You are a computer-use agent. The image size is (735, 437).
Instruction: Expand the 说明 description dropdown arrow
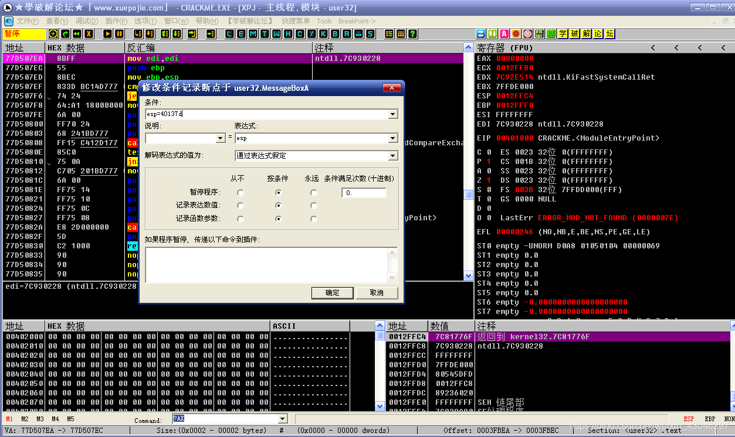click(221, 138)
